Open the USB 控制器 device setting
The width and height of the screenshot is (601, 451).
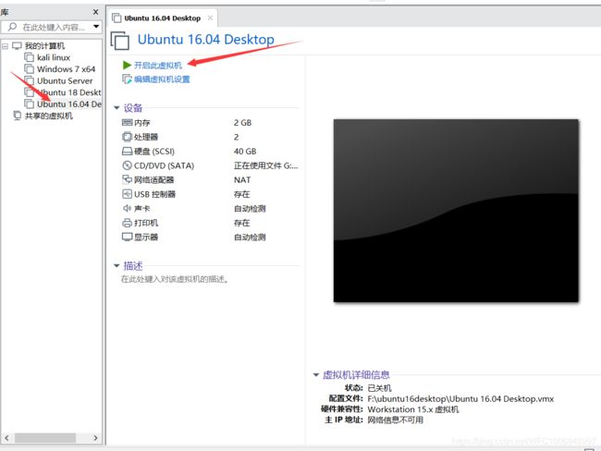click(x=154, y=194)
